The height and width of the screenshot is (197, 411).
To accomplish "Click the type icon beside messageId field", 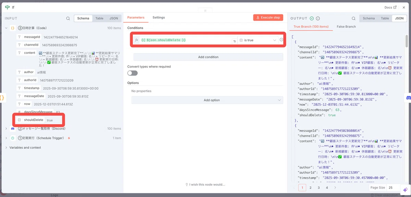I will 19,37.
